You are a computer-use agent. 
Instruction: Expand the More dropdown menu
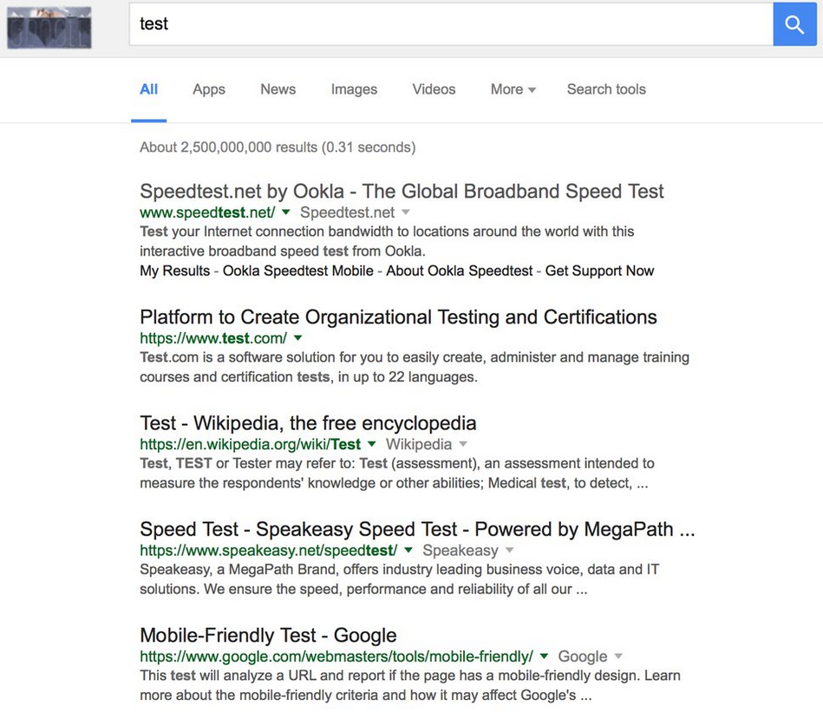(513, 89)
